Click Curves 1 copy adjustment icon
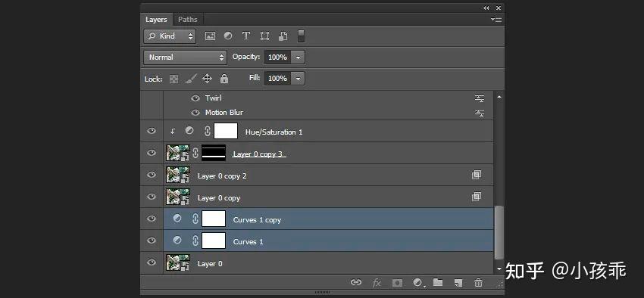Viewport: 644px width, 298px height. tap(177, 219)
